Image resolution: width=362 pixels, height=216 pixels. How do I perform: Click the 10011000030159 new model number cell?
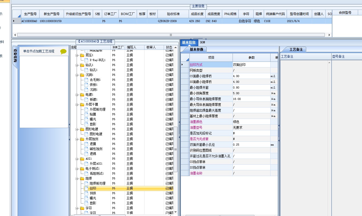51,21
